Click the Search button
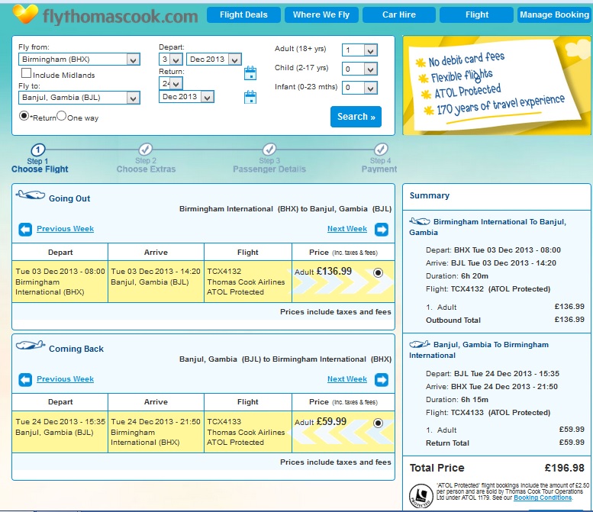 tap(356, 117)
